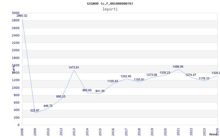Click the 2017 x-axis year label
This screenshot has height=137, width=220.
tap(126, 132)
